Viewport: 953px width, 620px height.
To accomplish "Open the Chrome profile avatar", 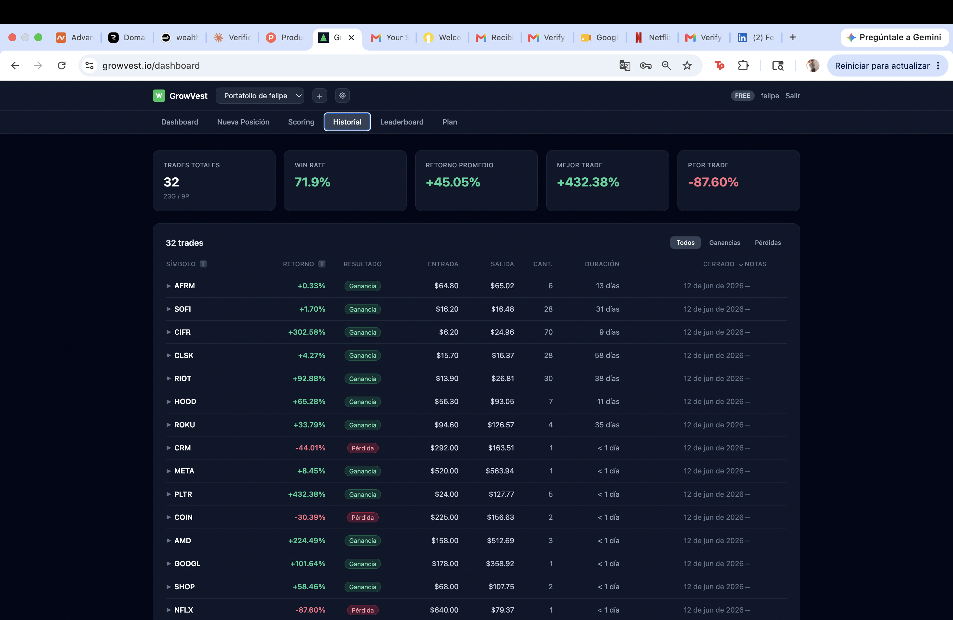I will point(812,66).
